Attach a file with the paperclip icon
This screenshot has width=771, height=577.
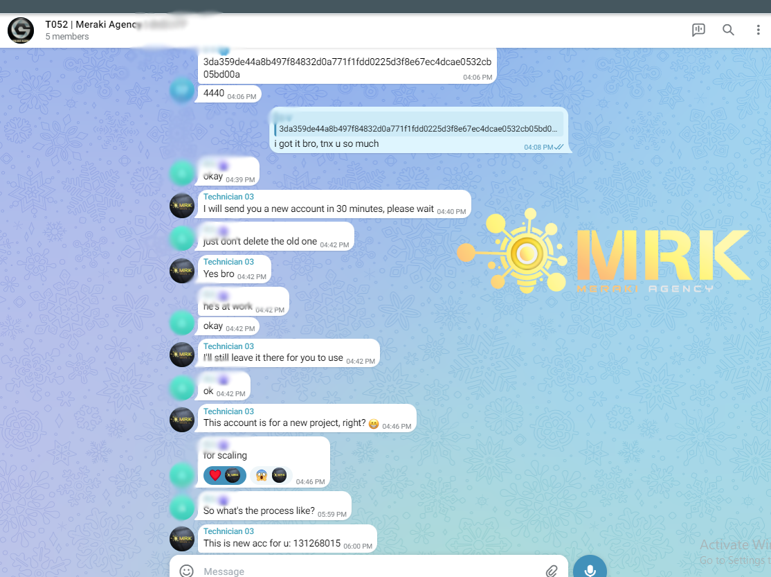[x=552, y=571]
